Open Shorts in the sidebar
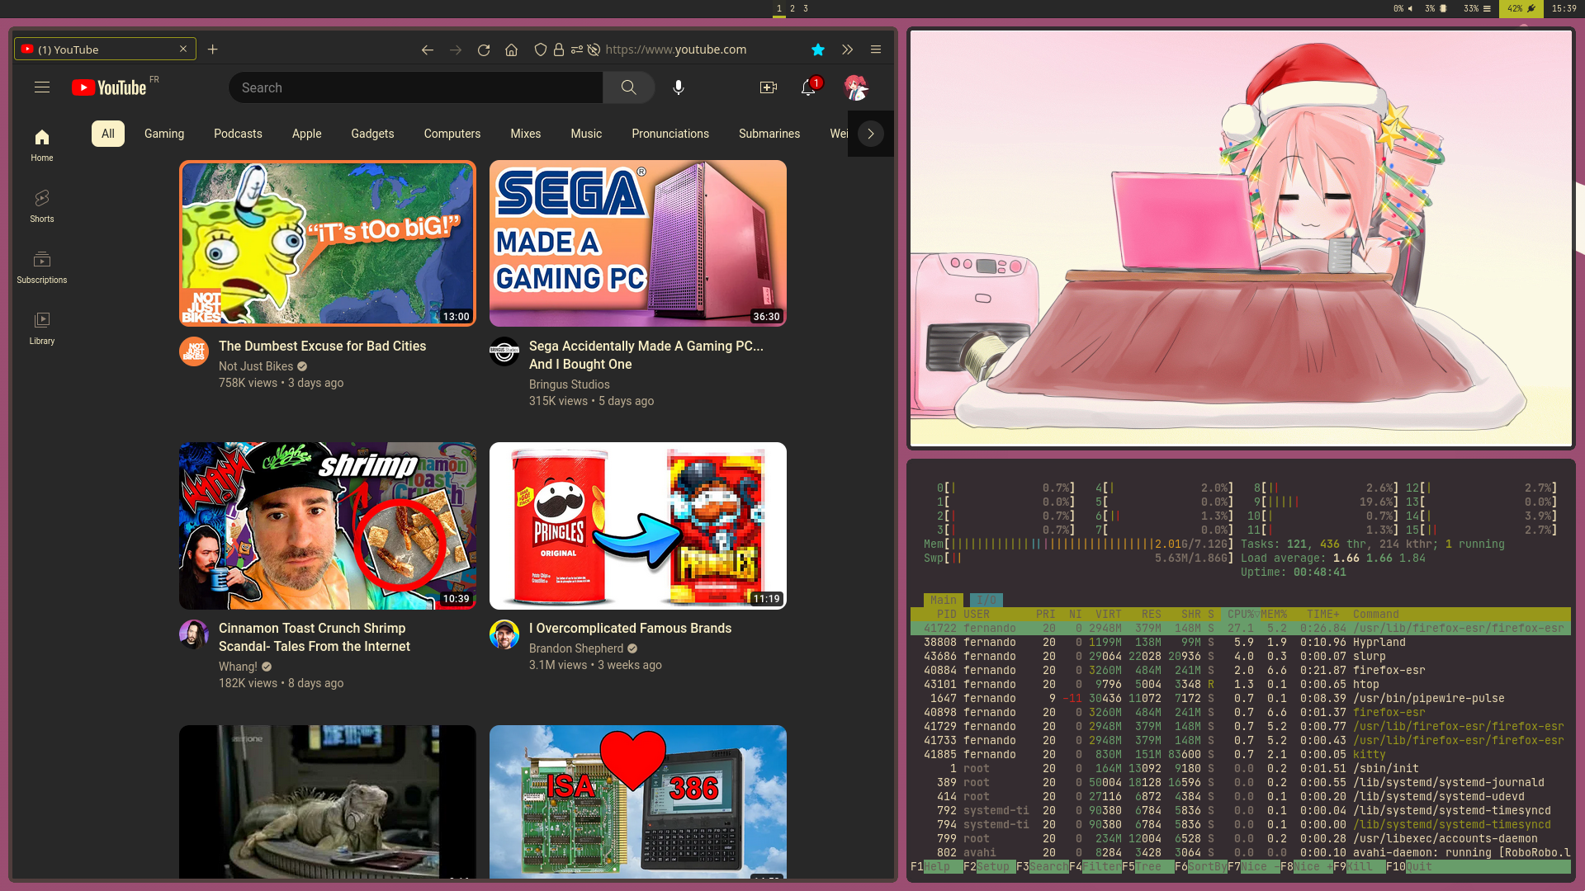 click(42, 205)
